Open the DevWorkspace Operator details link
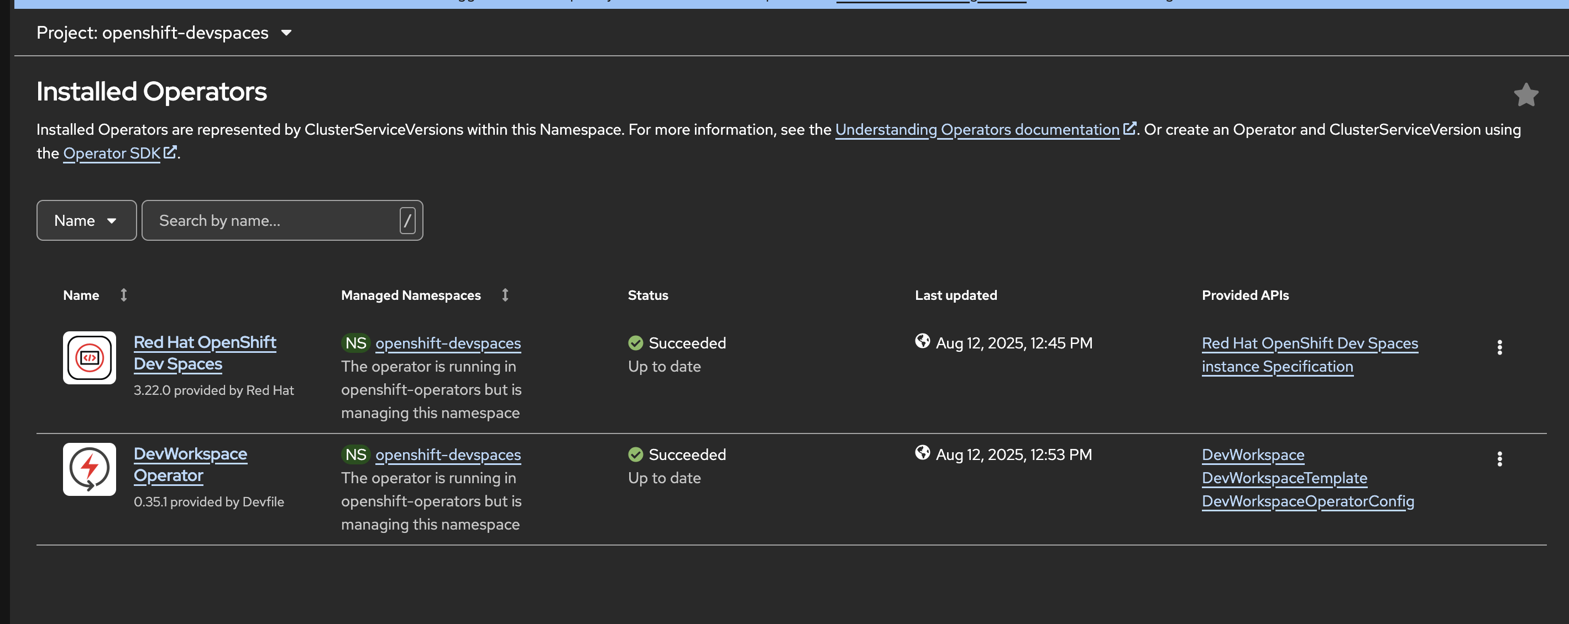 [190, 464]
